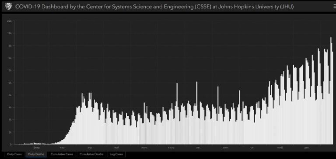
Task: Click the COVID-19 Dashboard title text
Action: [154, 7]
